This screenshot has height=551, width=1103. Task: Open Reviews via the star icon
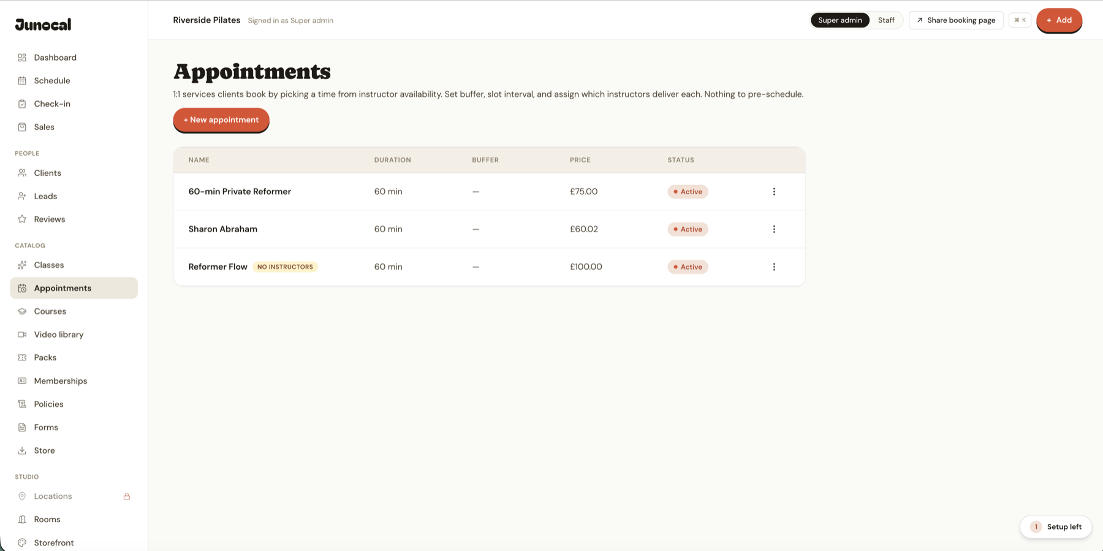pos(22,219)
